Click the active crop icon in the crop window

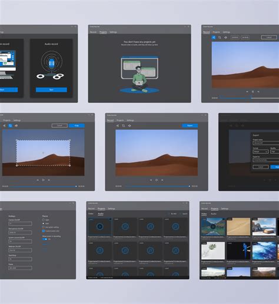10,125
